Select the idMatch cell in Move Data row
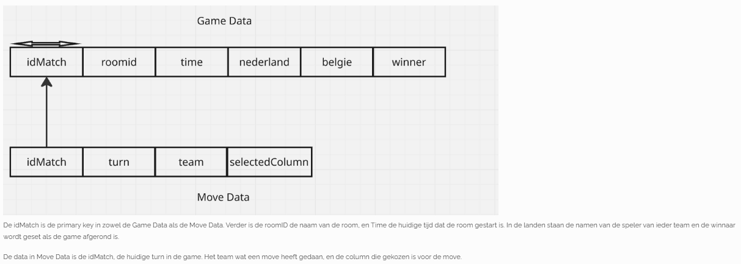This screenshot has width=741, height=264. tap(46, 162)
